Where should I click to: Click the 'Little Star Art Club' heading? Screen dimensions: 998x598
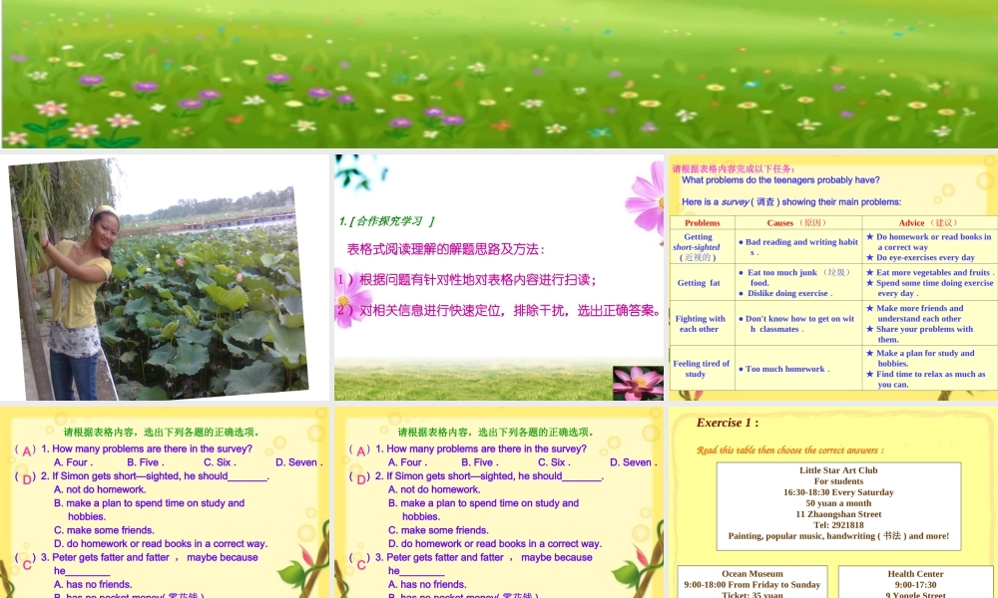(x=838, y=470)
